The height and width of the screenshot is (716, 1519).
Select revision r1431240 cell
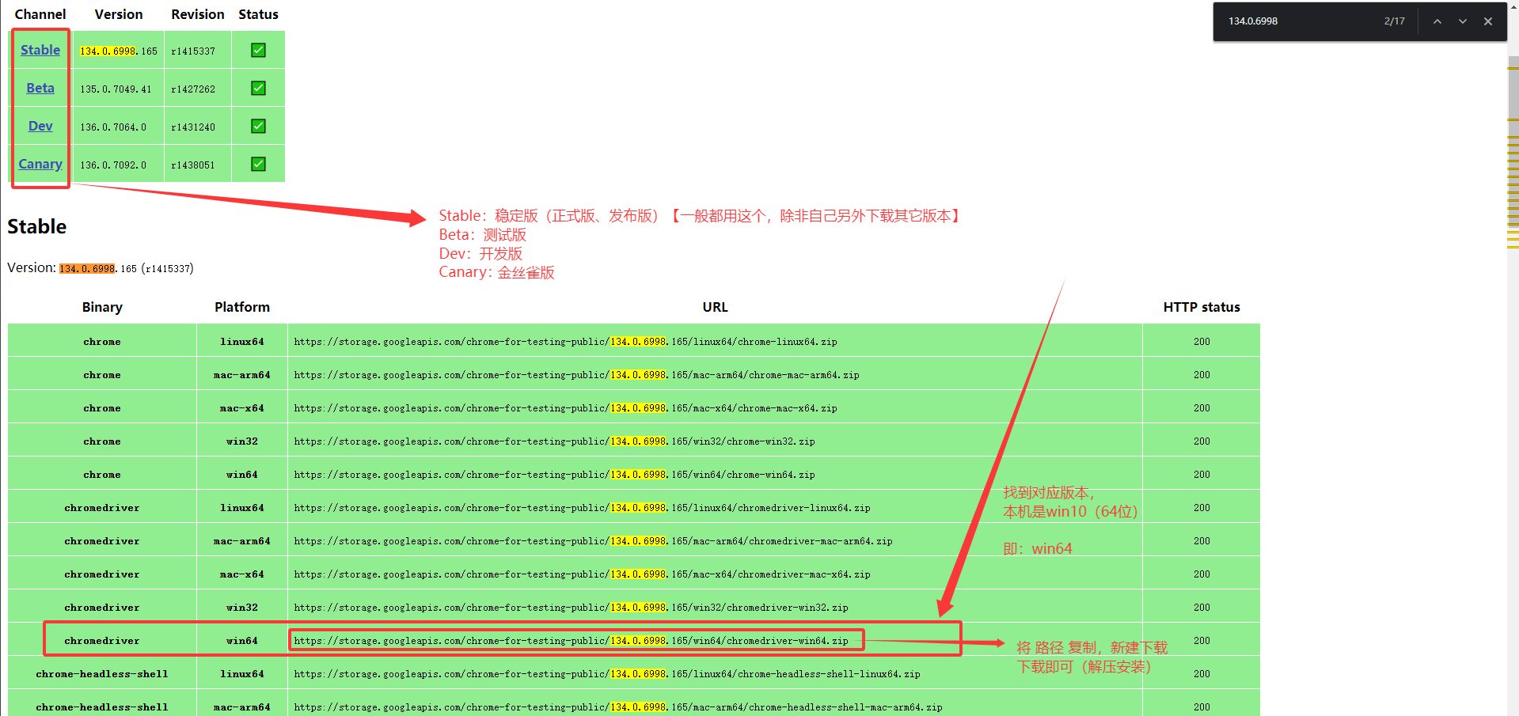pyautogui.click(x=198, y=127)
